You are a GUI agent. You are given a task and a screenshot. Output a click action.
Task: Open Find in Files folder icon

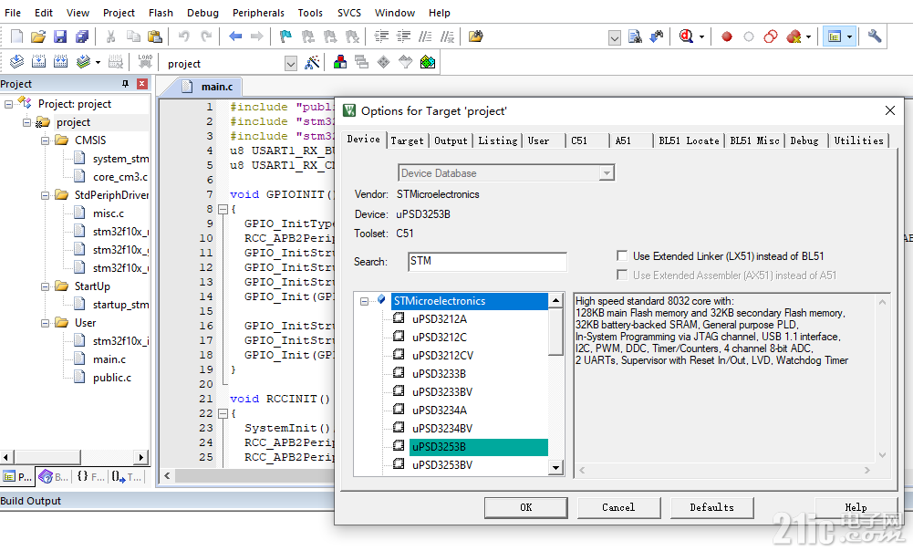pyautogui.click(x=476, y=36)
